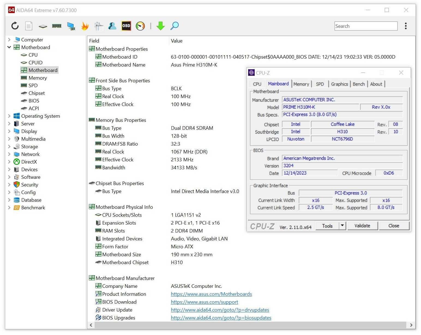This screenshot has height=335, width=421.
Task: Open the About tab in CPU-Z
Action: click(x=376, y=84)
